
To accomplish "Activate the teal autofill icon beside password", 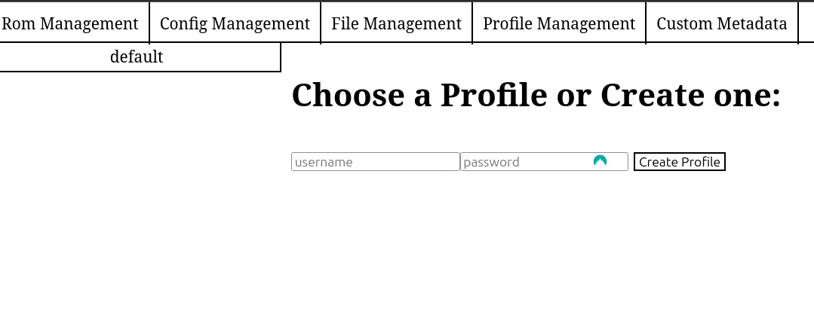I will [x=600, y=160].
